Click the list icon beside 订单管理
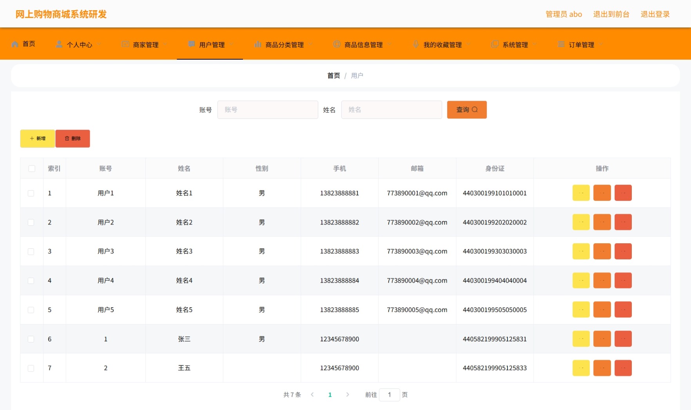Viewport: 691px width, 410px height. pos(561,44)
